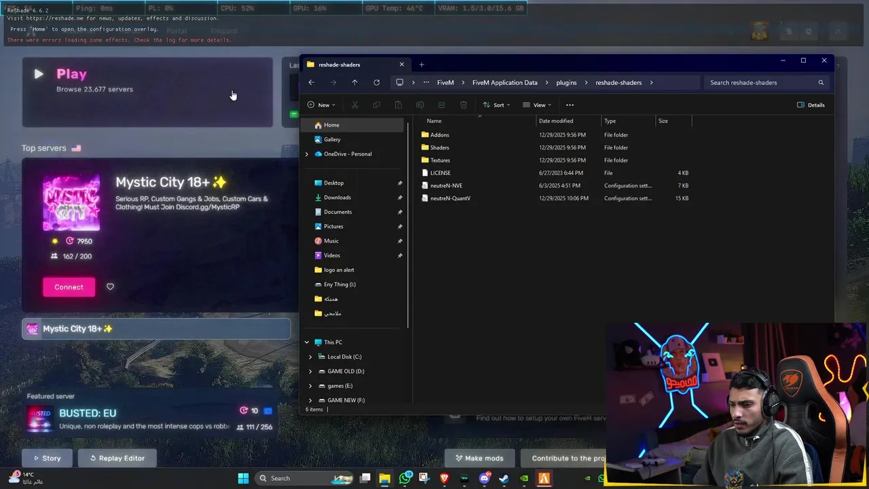Click FiveM breadcrumb in address bar
Viewport: 869px width, 489px height.
tap(445, 83)
